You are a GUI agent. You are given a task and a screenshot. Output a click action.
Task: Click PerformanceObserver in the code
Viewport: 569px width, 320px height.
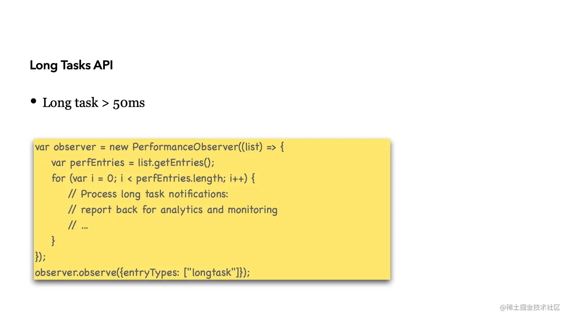click(185, 147)
